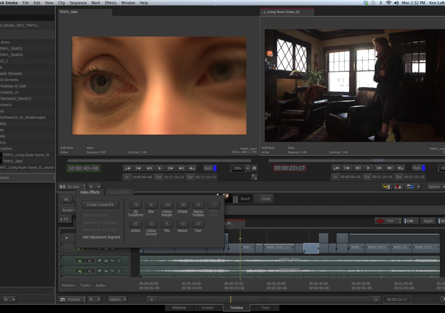Click the fullscreen expand arrows icon
Image resolution: width=445 pixels, height=313 pixels.
coord(254,177)
